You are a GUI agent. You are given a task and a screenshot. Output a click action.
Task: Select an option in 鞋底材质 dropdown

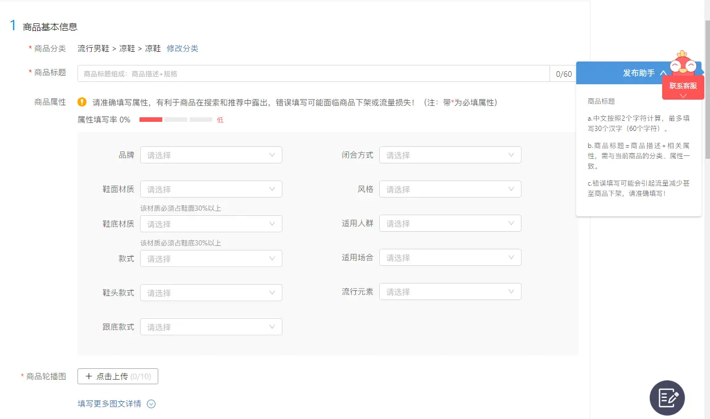pos(211,224)
